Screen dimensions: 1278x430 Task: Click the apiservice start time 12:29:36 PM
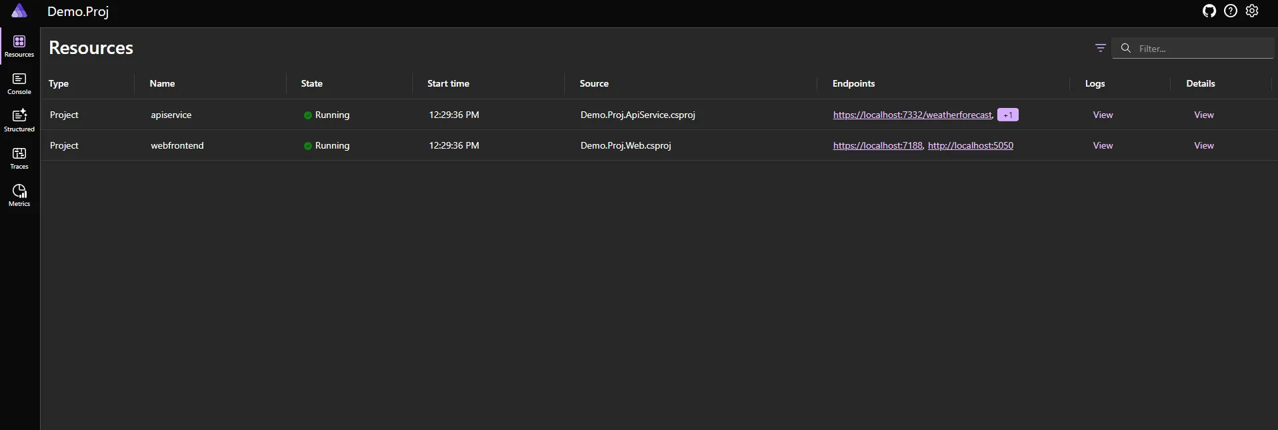click(454, 115)
